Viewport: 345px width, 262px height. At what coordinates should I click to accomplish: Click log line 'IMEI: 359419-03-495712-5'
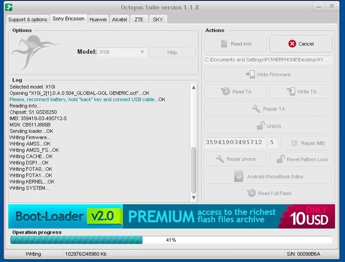38,118
